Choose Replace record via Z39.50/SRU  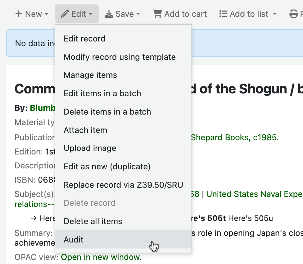coord(123,185)
